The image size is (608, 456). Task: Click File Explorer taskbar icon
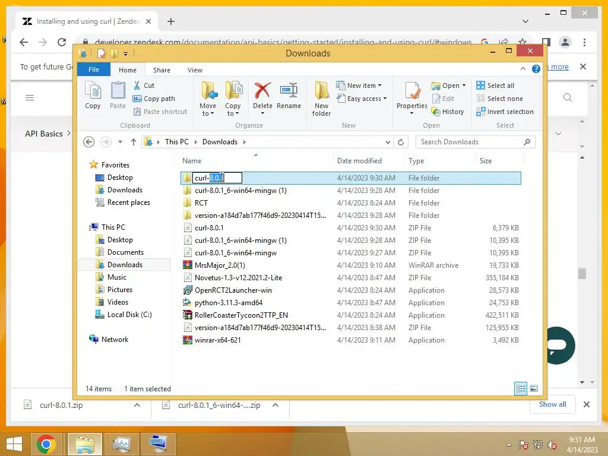click(x=85, y=444)
